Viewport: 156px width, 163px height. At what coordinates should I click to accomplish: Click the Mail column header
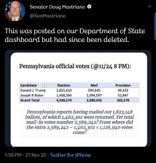pos(94,85)
